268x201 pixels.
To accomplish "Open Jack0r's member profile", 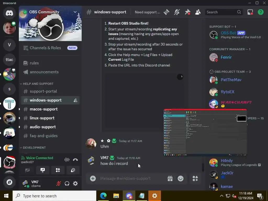I will coord(236,175).
